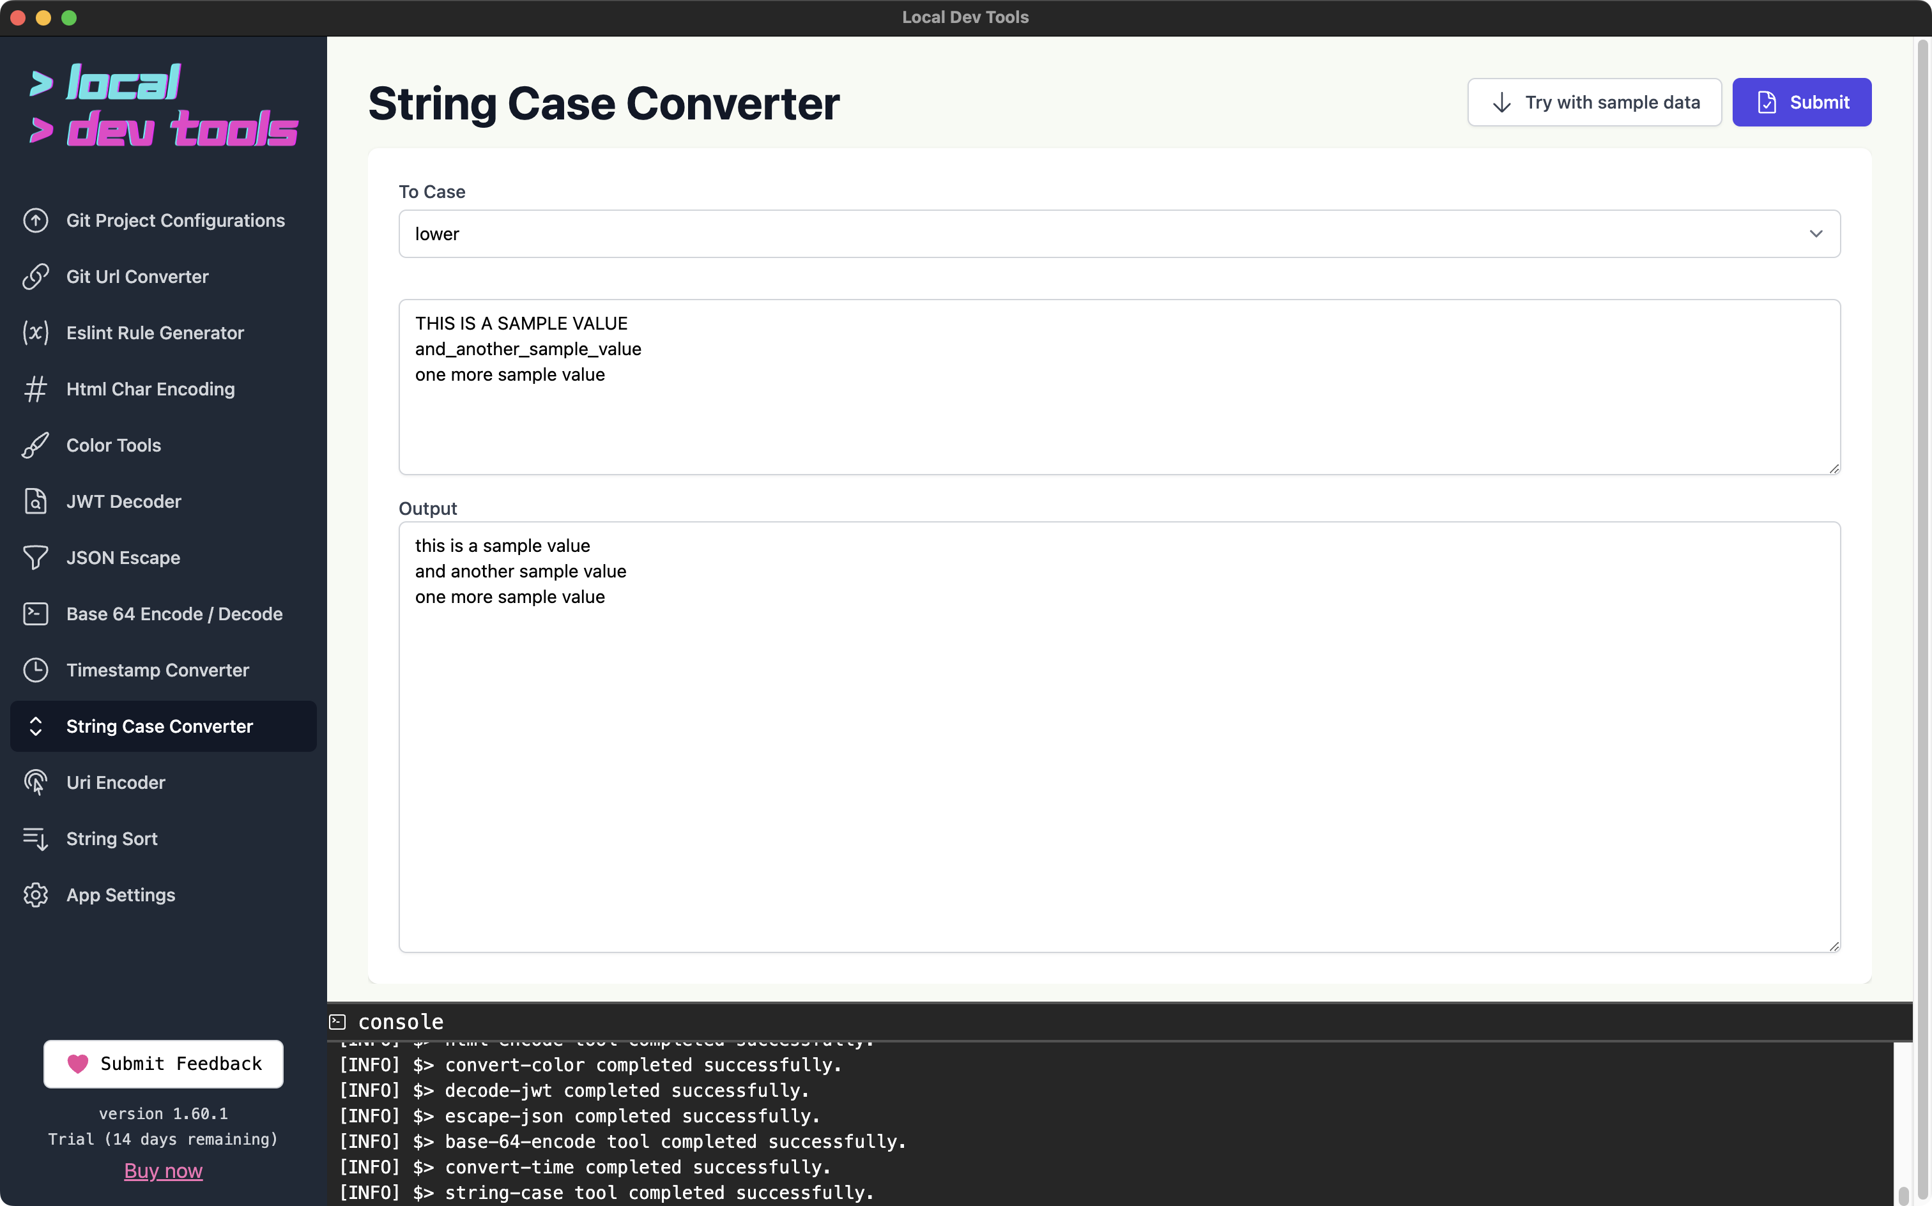
Task: Open Color Tools page
Action: click(164, 445)
